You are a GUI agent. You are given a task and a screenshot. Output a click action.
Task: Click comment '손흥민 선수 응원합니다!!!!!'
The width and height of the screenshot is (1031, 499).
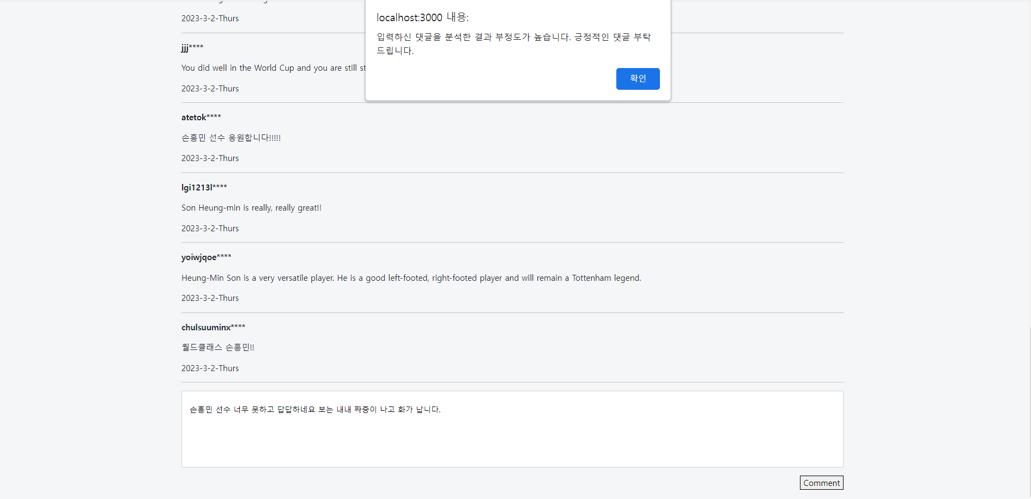[231, 138]
